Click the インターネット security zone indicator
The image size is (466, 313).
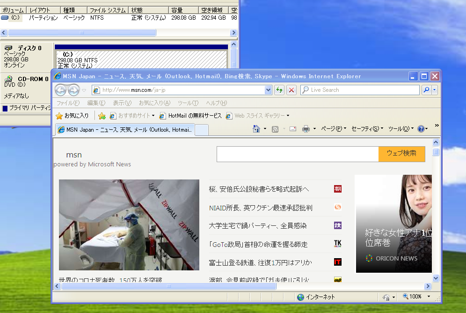pyautogui.click(x=316, y=297)
